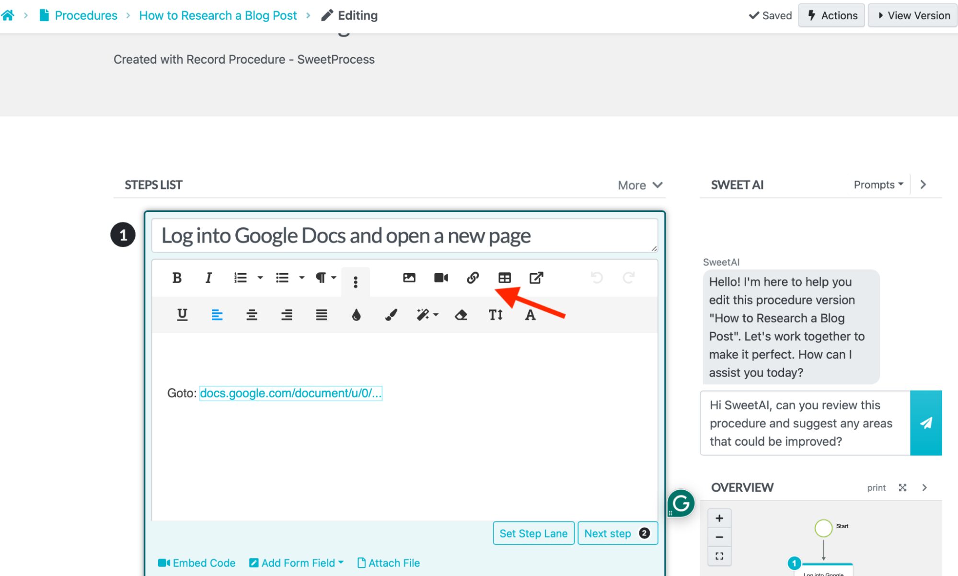This screenshot has width=958, height=576.
Task: Undo the last edit
Action: pyautogui.click(x=597, y=277)
